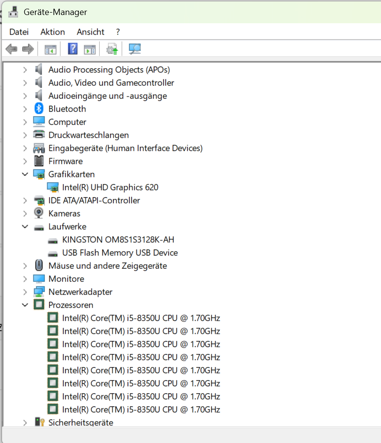The height and width of the screenshot is (443, 381).
Task: Expand the Kameras category
Action: point(25,214)
